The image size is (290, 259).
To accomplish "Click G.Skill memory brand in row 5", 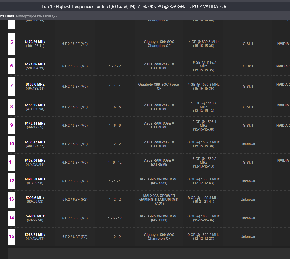I will pyautogui.click(x=248, y=44).
